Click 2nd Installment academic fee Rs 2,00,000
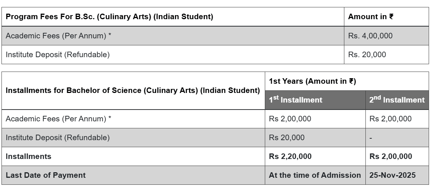 [390, 119]
